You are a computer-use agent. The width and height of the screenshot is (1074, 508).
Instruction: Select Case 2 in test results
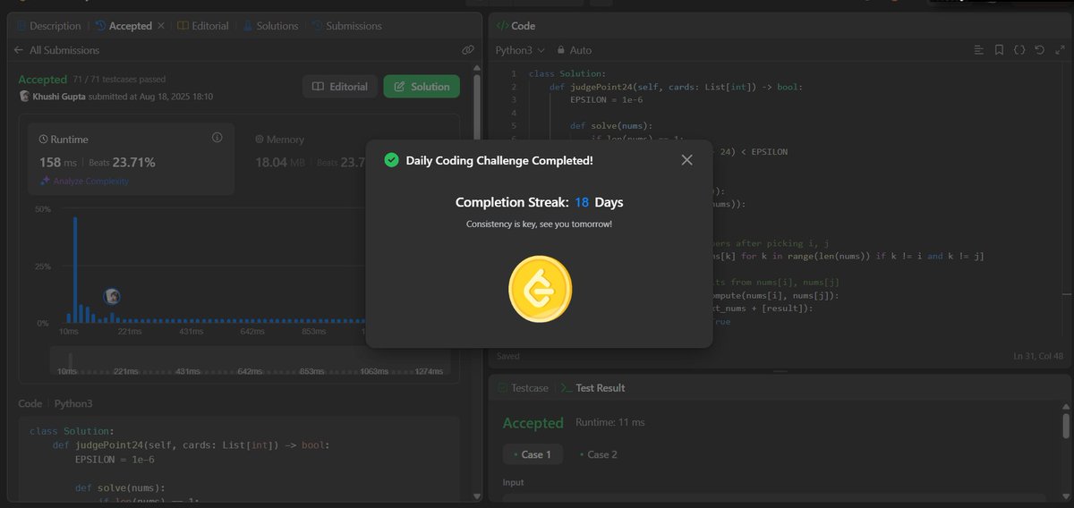pyautogui.click(x=598, y=454)
